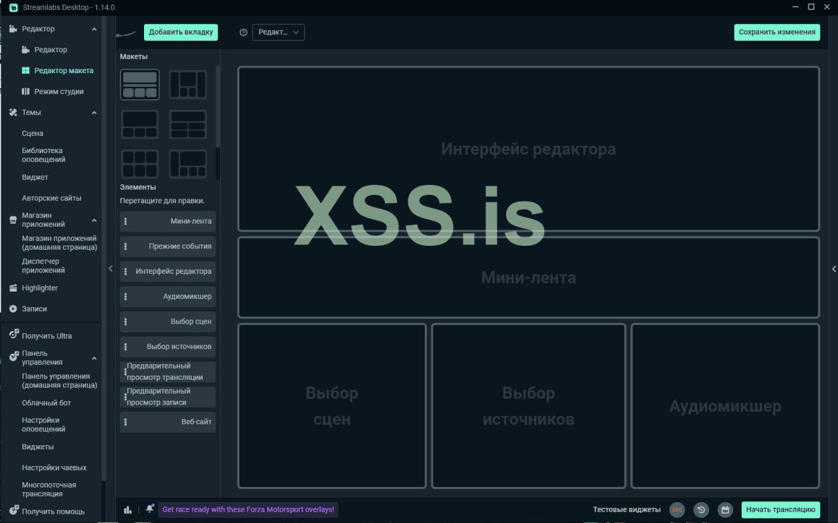Open Редактор sub-item in sidebar
Viewport: 838px width, 523px height.
tap(51, 50)
